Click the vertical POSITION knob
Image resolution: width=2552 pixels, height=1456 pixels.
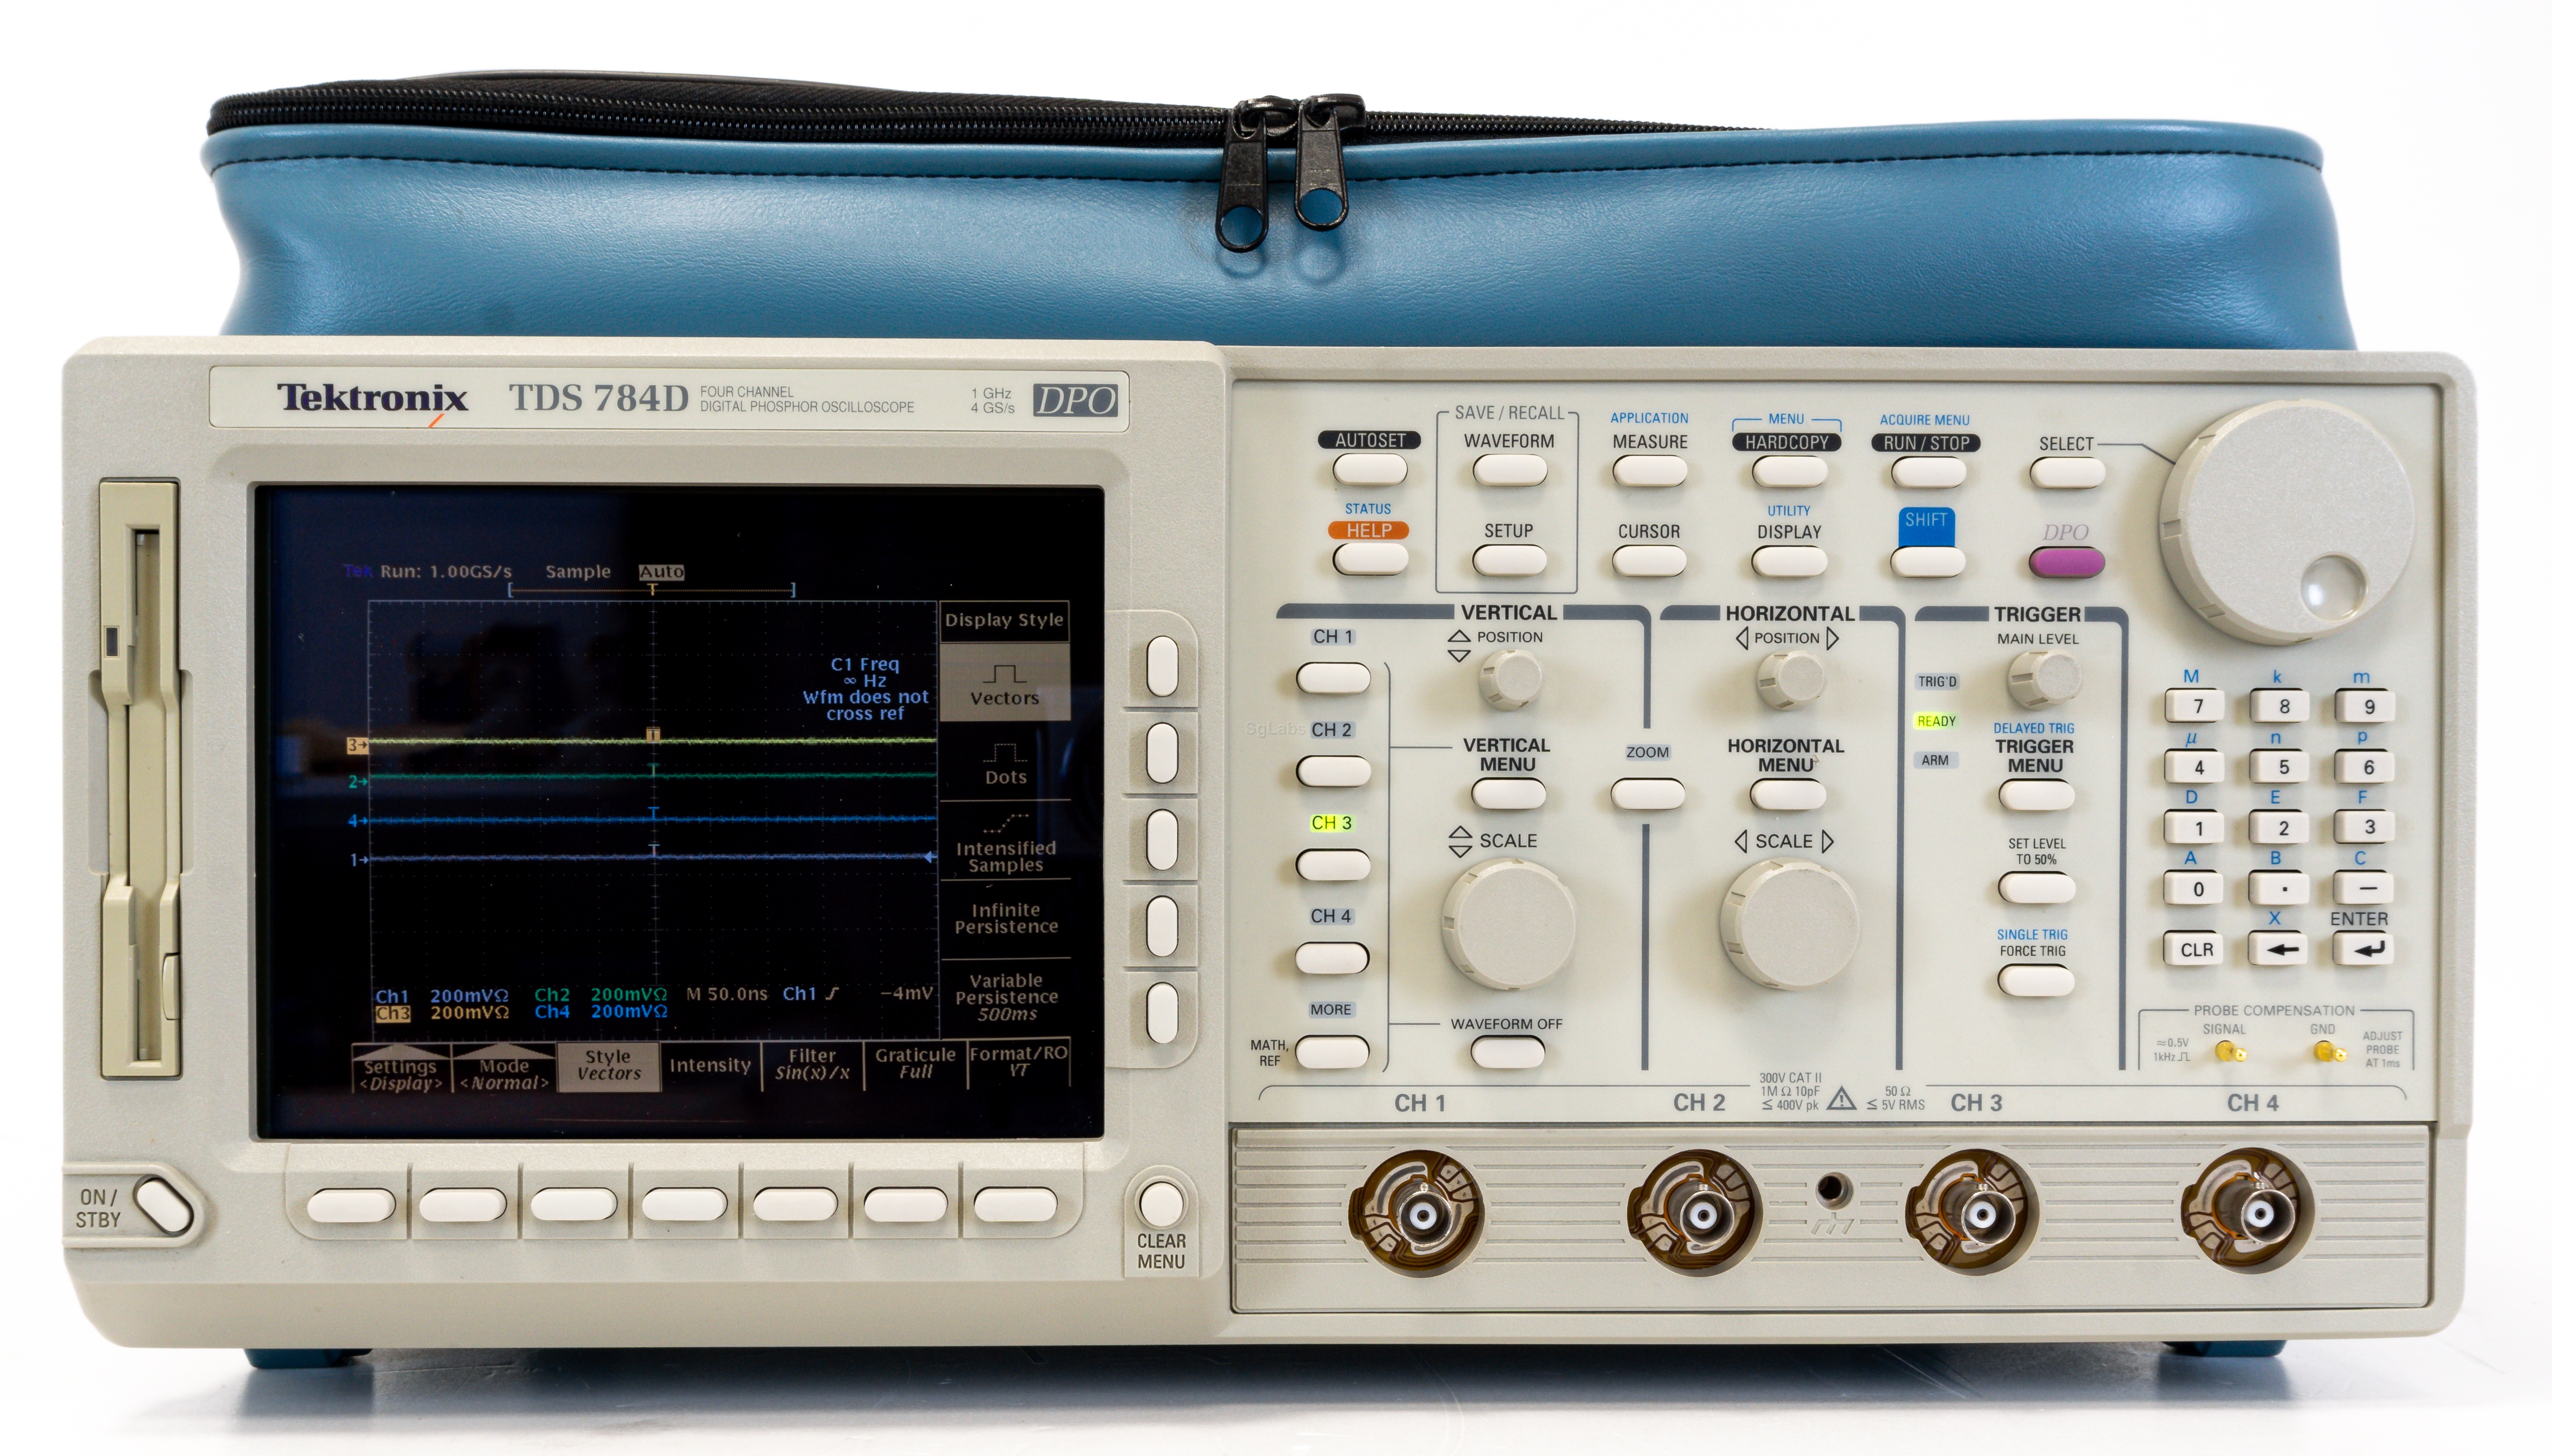(1510, 679)
